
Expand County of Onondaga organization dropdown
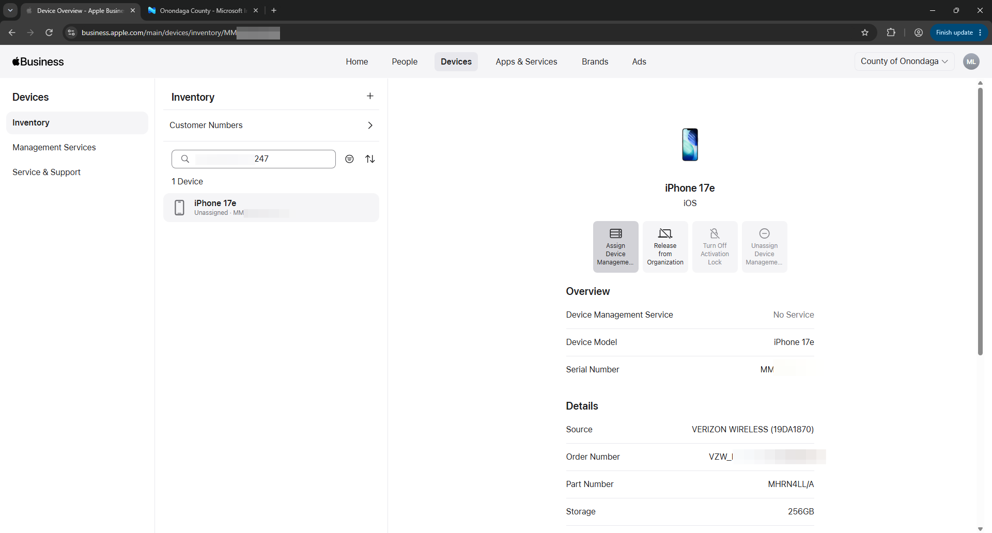(904, 61)
